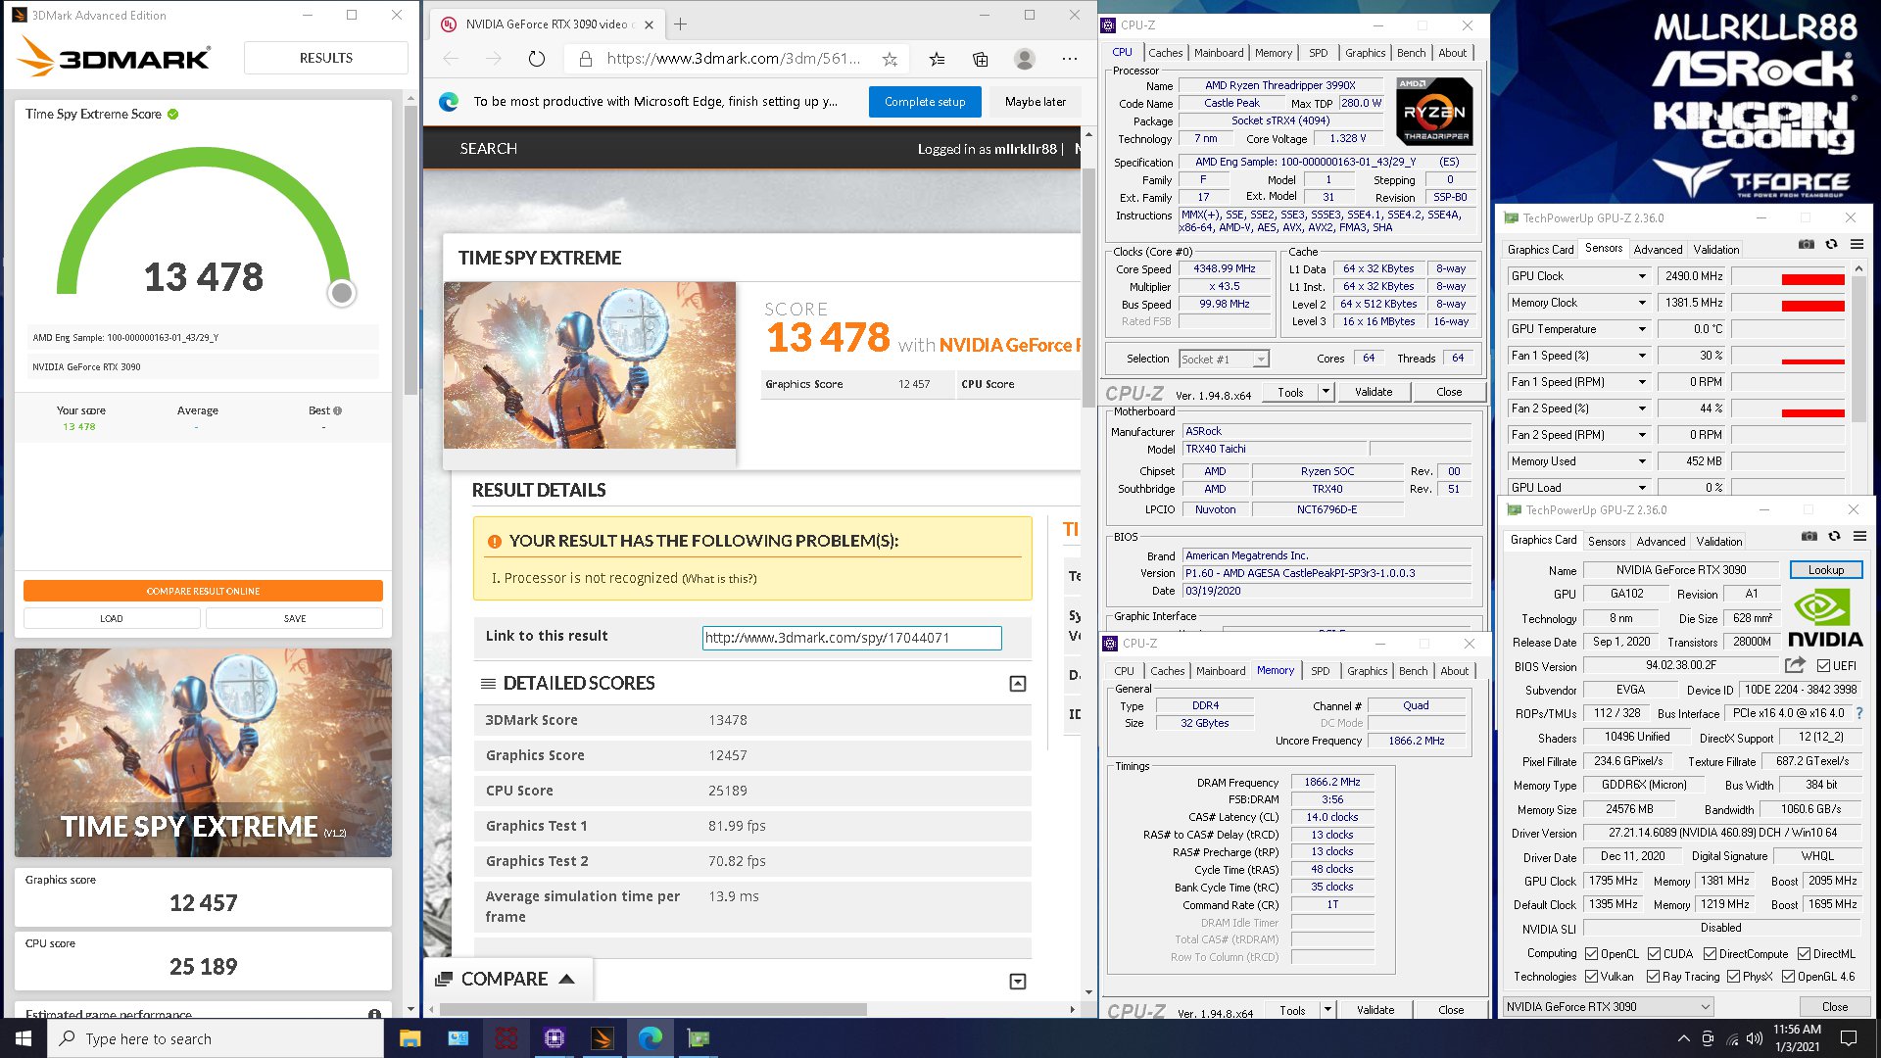Open hamburger menu in GPU-Z Graphics Card window
Screen dimensions: 1881x1058
1859,536
